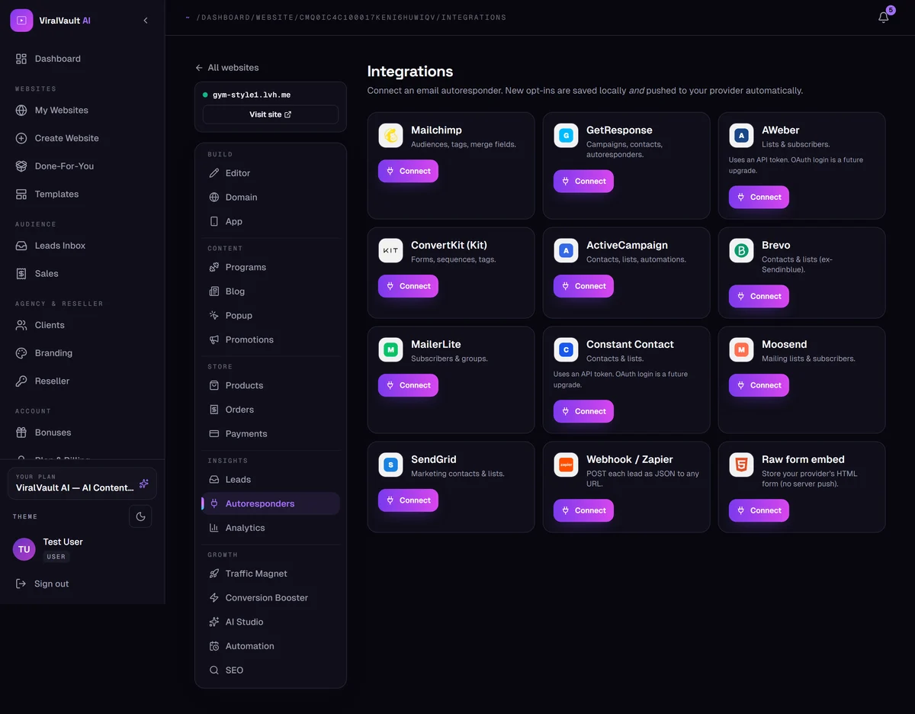915x714 pixels.
Task: Click Visit site button
Action: (271, 114)
